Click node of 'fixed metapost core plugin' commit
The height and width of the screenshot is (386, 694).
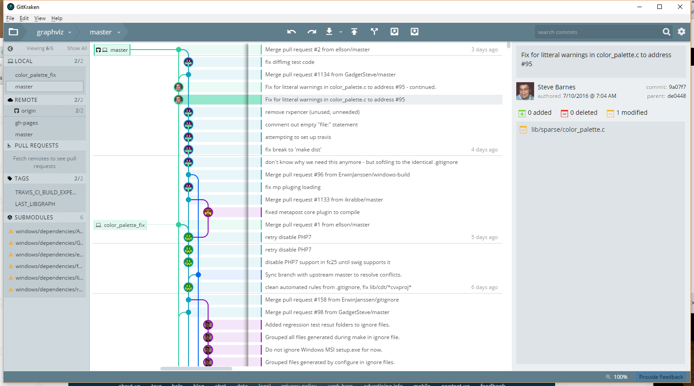[x=208, y=212]
